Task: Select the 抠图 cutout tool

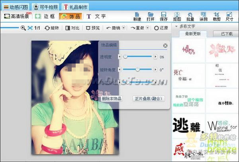Action: tap(177, 16)
